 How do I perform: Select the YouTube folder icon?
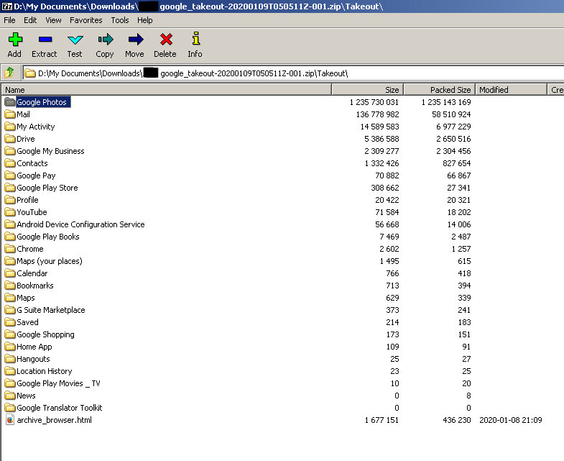10,212
